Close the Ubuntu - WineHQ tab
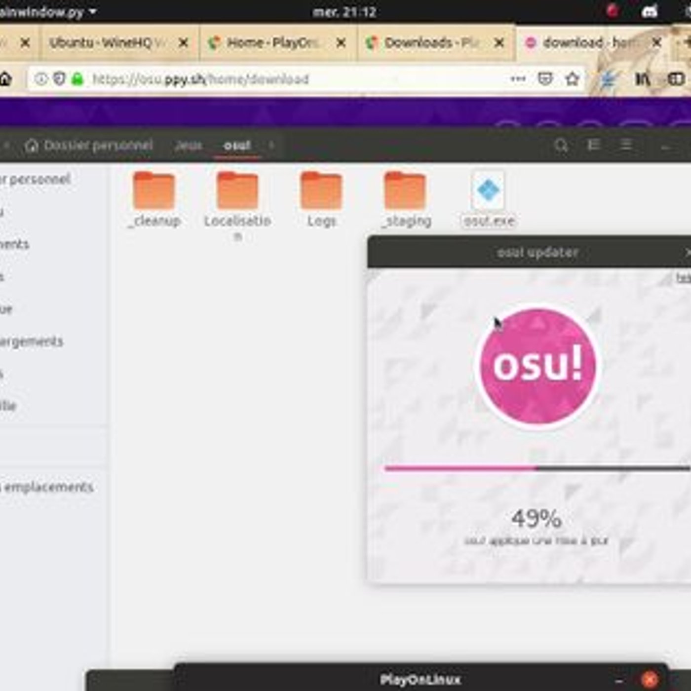Screen dimensions: 691x691 [x=183, y=43]
